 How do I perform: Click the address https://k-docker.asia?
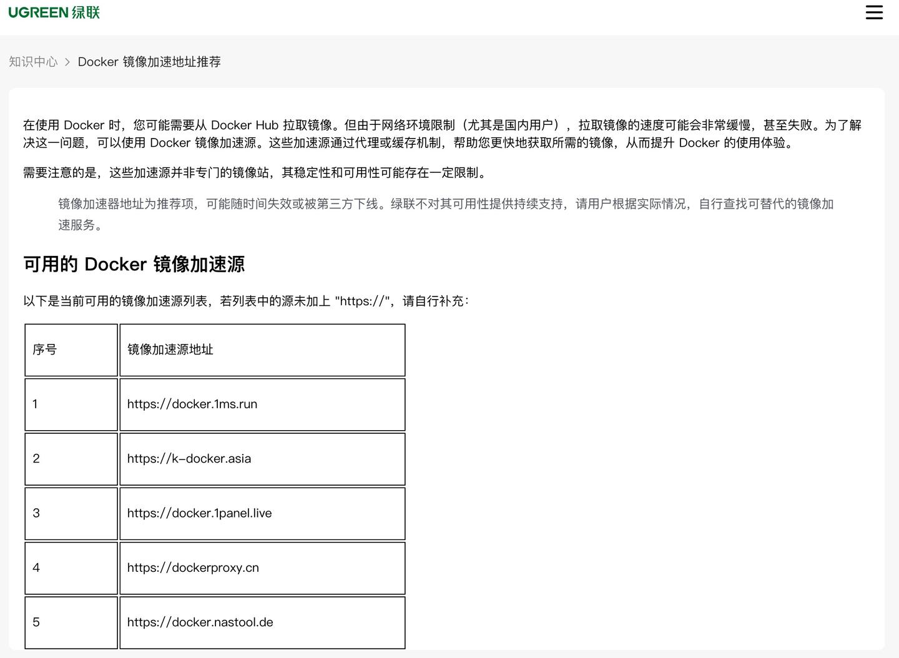pyautogui.click(x=189, y=458)
